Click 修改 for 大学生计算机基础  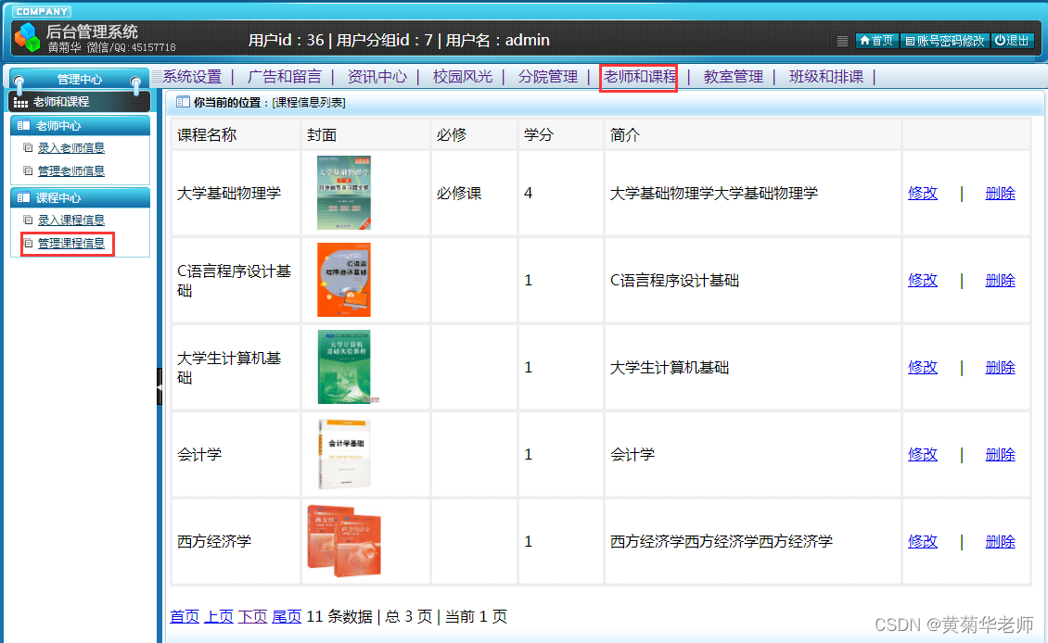point(923,367)
